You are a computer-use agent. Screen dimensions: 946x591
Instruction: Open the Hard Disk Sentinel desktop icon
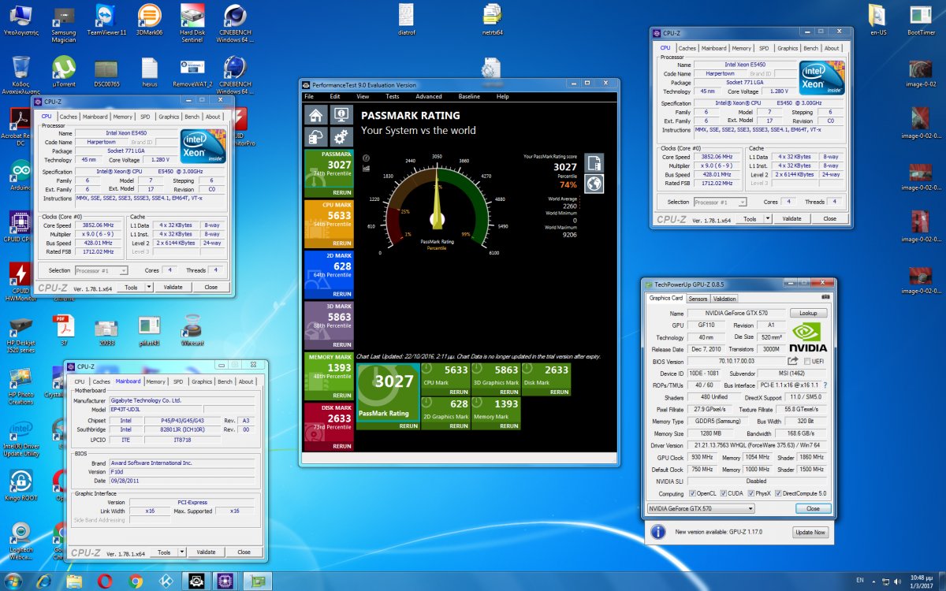[192, 22]
